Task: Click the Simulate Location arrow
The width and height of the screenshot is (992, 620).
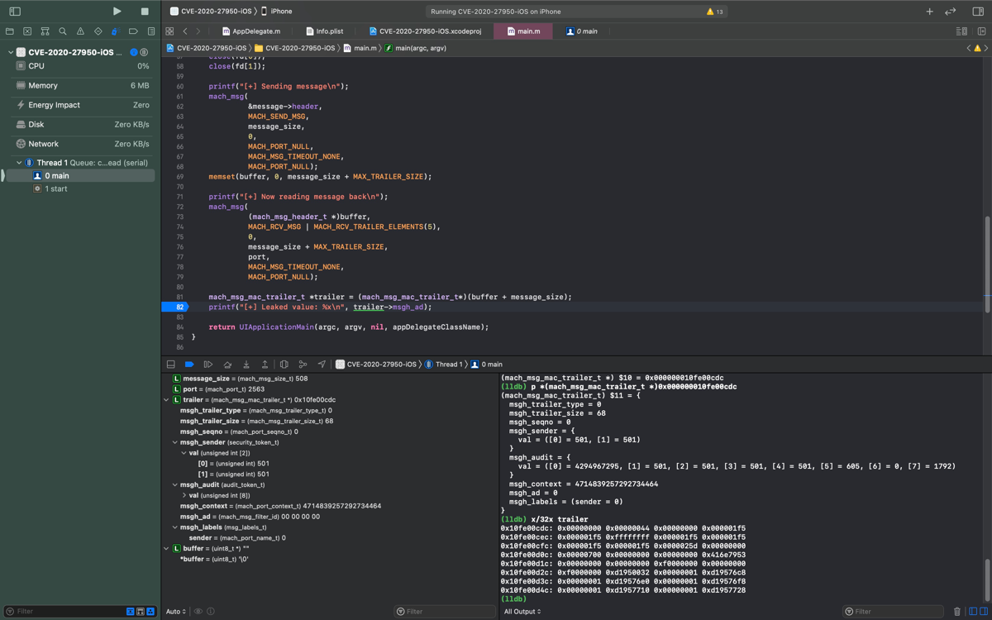Action: (322, 364)
